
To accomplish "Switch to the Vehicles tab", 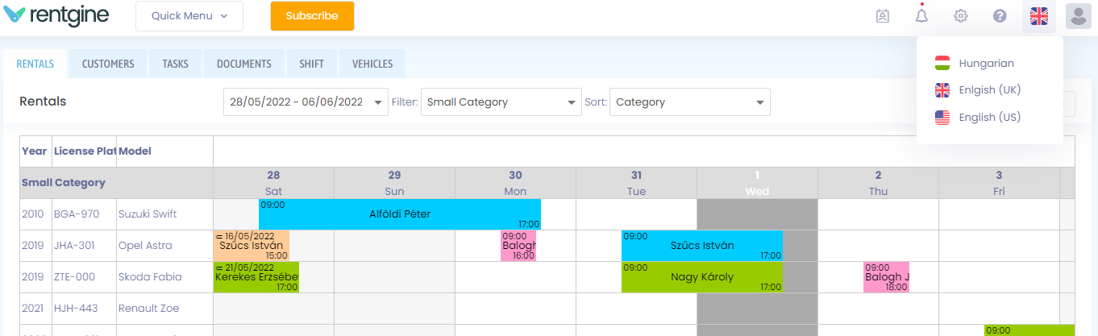I will 372,64.
